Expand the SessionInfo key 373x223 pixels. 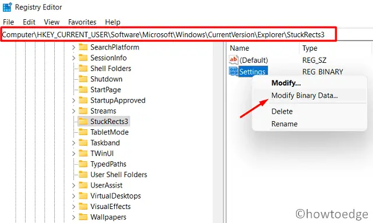pyautogui.click(x=73, y=58)
